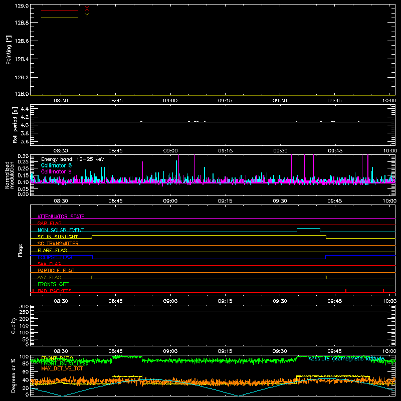Image resolution: width=401 pixels, height=401 pixels.
Task: Click the SC_IN_SUNLIGHT flag label
Action: click(58, 237)
